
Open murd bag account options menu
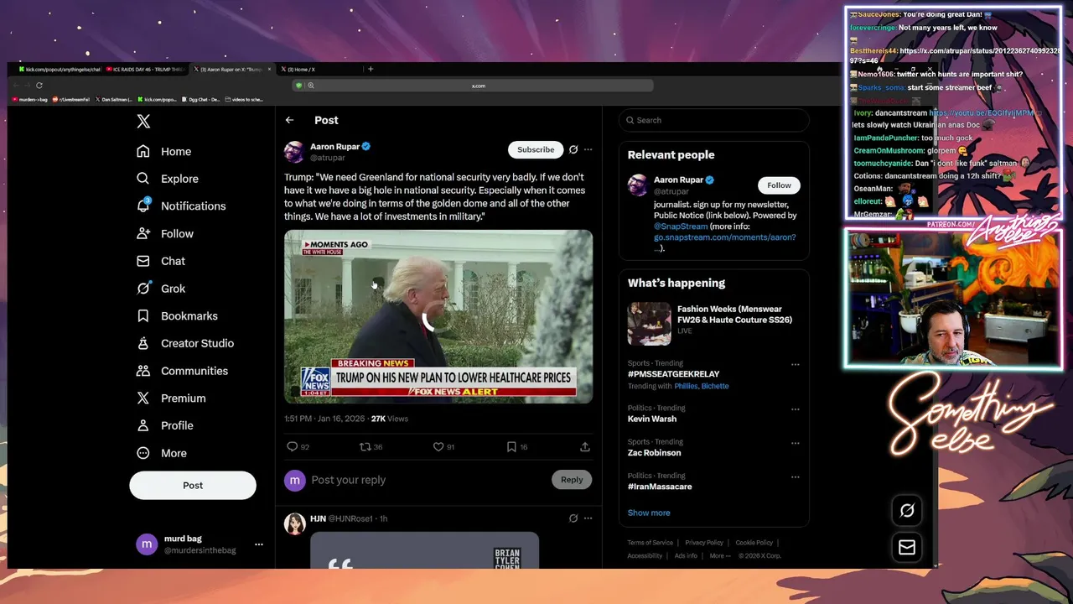259,544
